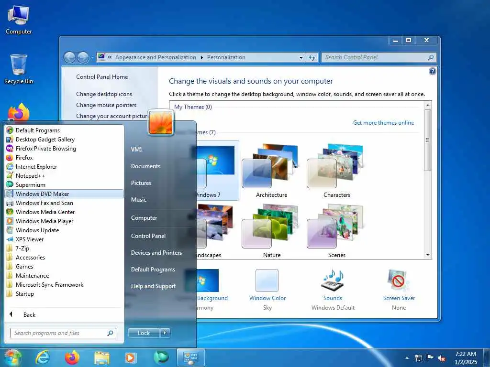Launch Windows DVD Maker
The height and width of the screenshot is (367, 490).
[x=64, y=194]
